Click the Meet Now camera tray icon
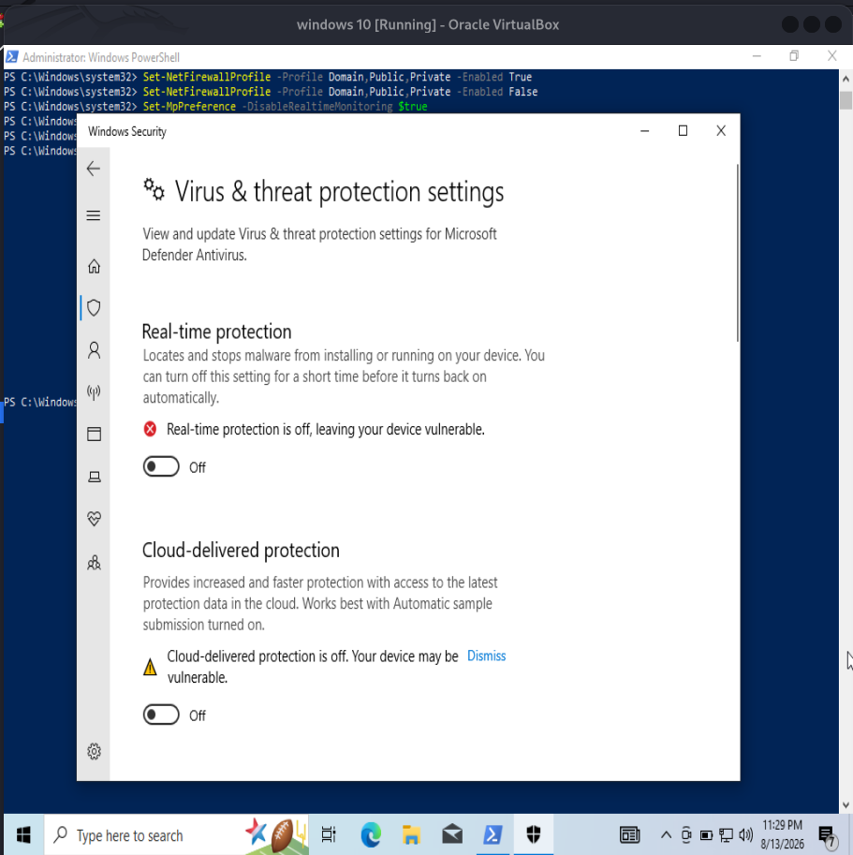 (x=686, y=834)
